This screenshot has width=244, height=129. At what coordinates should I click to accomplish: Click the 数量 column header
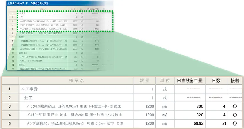coord(145,81)
